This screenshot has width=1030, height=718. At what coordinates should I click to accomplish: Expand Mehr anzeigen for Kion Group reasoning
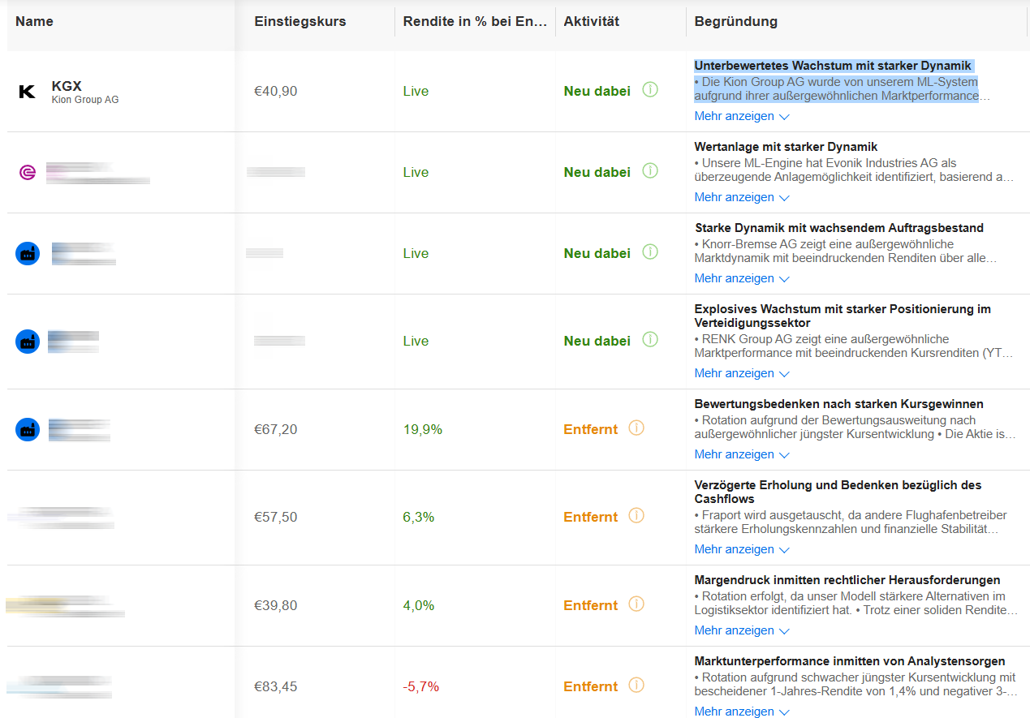[742, 116]
